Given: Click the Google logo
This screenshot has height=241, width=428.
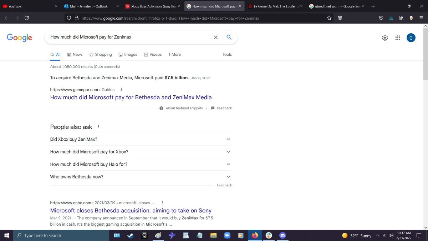Looking at the screenshot, I should coord(19,37).
